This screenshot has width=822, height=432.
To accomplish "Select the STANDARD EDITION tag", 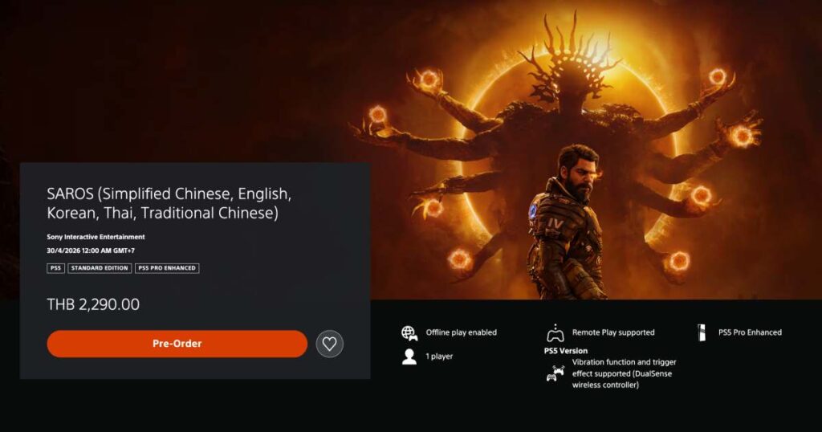I will pos(100,268).
